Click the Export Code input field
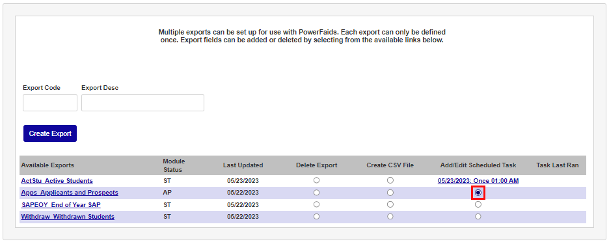Image resolution: width=609 pixels, height=248 pixels. (50, 103)
